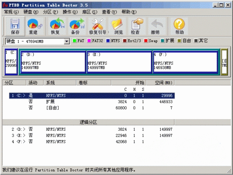The image size is (233, 175).
Task: Click the 分区 column header
Action: 14,83
